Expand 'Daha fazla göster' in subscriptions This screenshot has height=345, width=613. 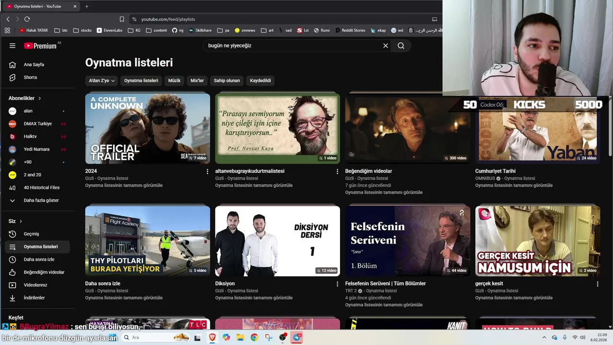click(x=37, y=200)
